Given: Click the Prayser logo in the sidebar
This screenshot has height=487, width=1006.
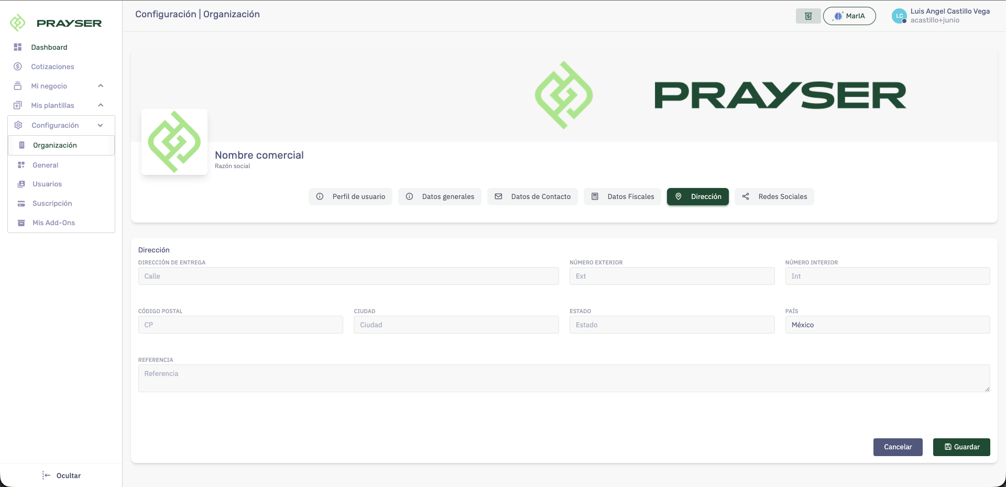Looking at the screenshot, I should tap(56, 23).
